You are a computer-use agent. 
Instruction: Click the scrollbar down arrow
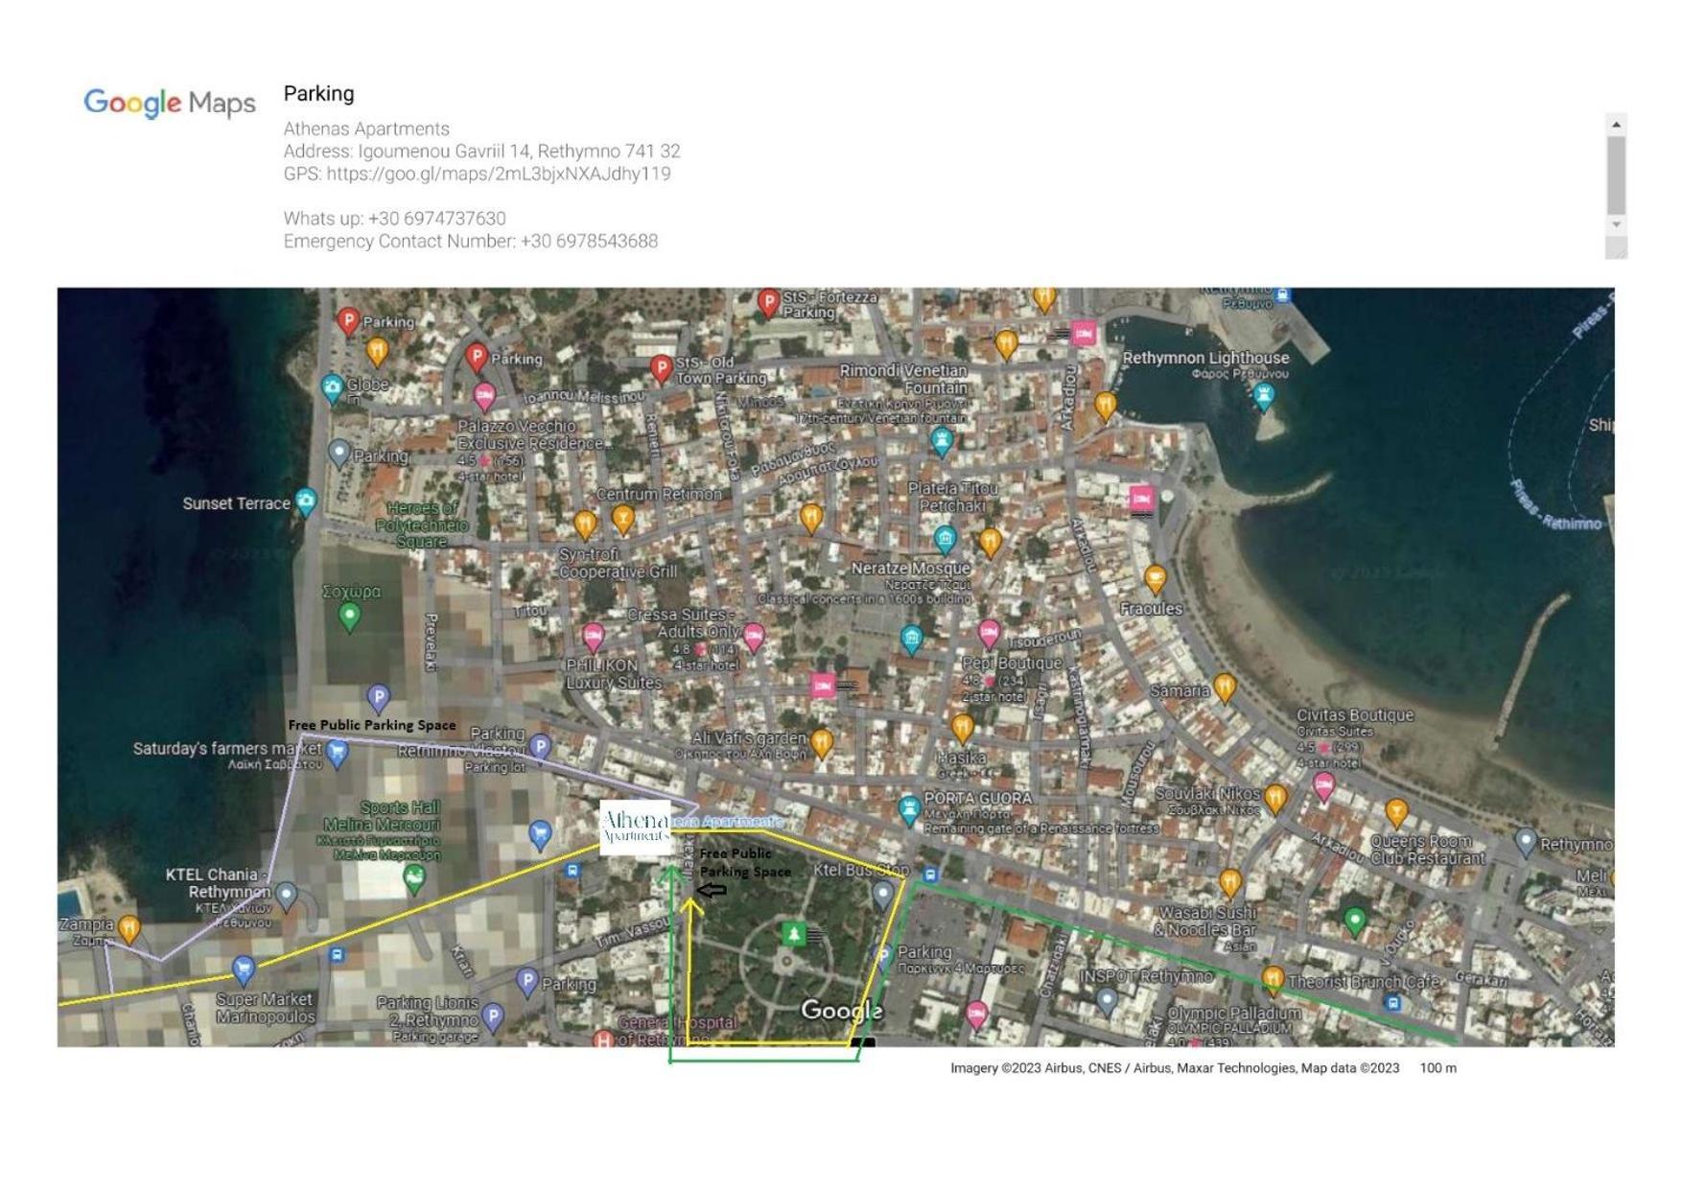click(x=1616, y=224)
